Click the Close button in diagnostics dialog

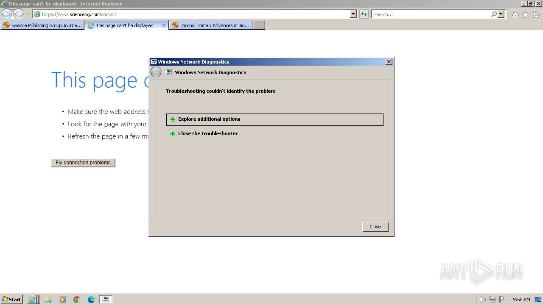point(375,227)
